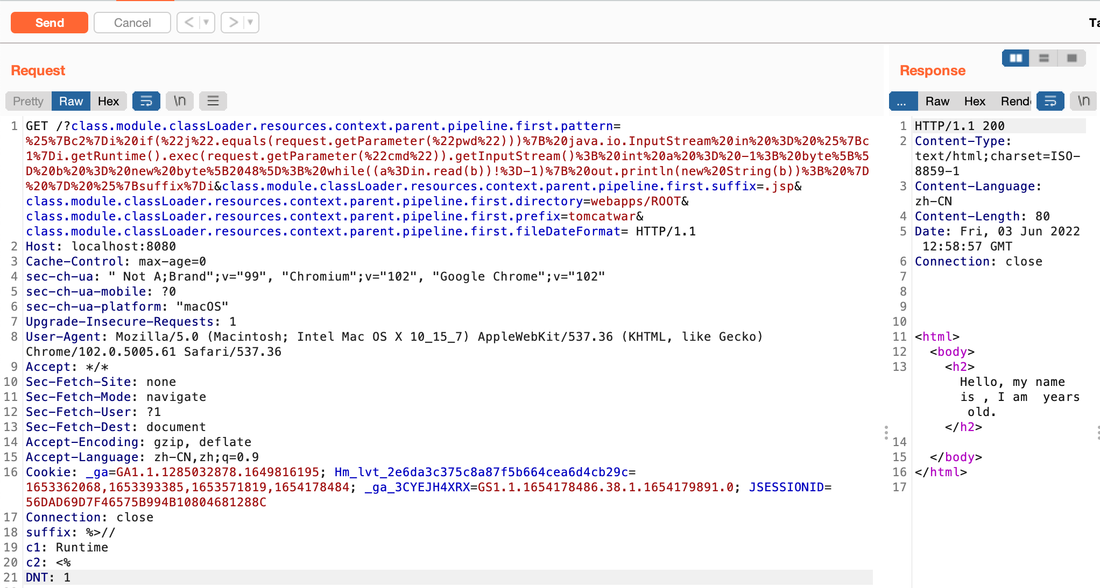Click the Response panel heading

point(933,70)
